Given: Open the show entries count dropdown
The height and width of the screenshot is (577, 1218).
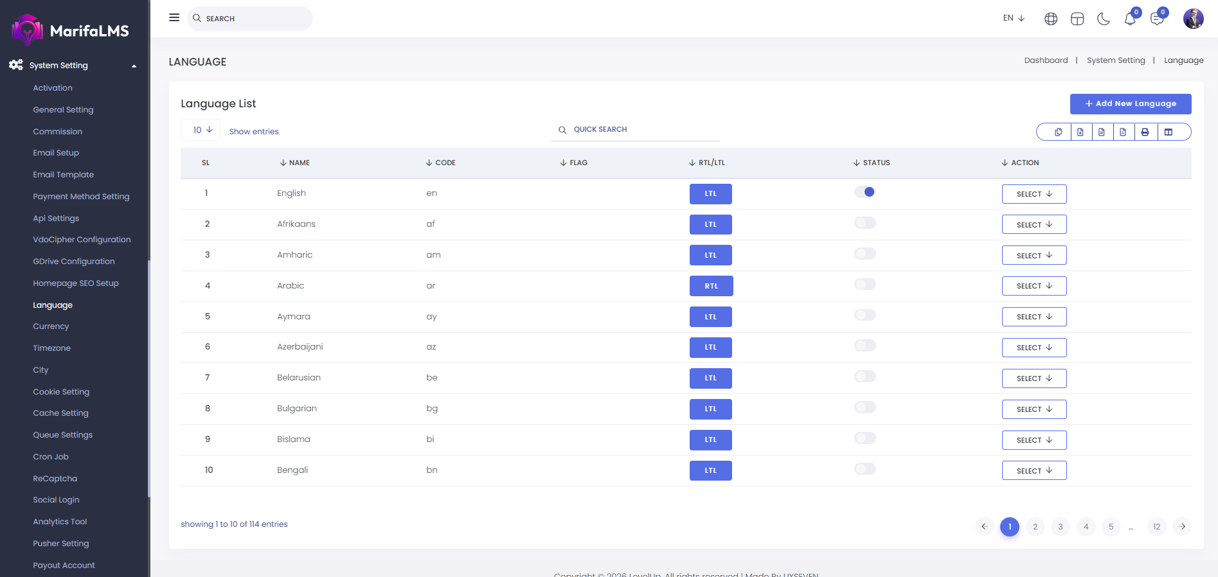Looking at the screenshot, I should coord(202,130).
